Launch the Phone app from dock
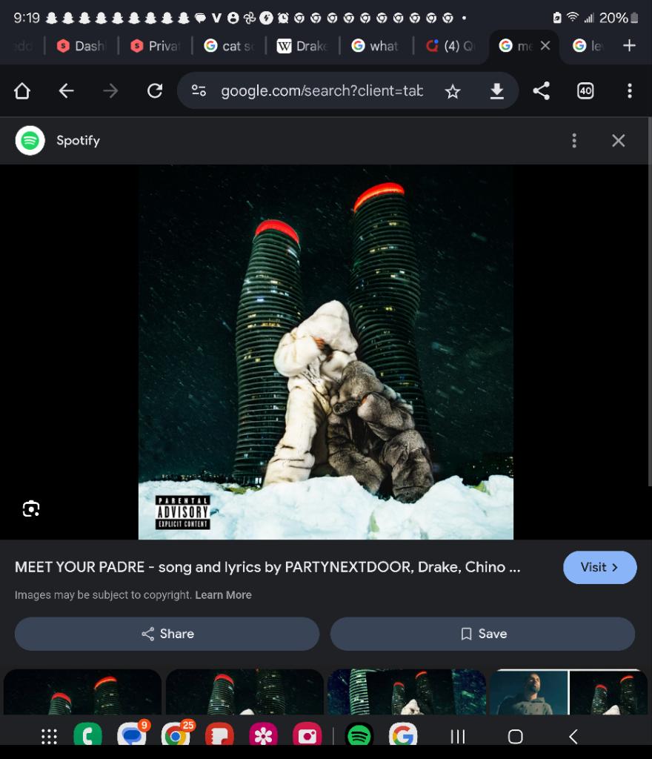 click(87, 735)
